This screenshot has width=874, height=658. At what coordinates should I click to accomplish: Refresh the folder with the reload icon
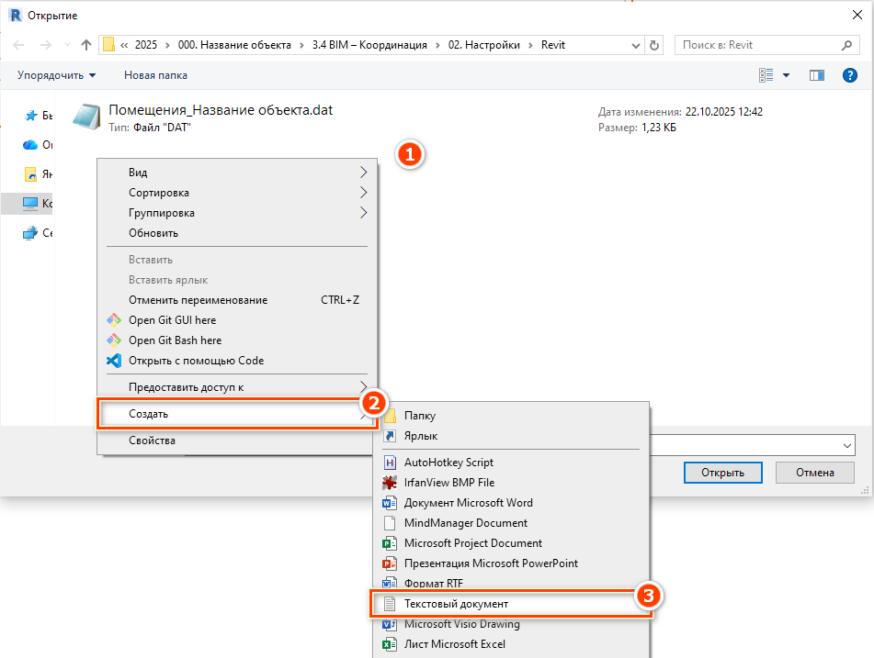coord(653,45)
